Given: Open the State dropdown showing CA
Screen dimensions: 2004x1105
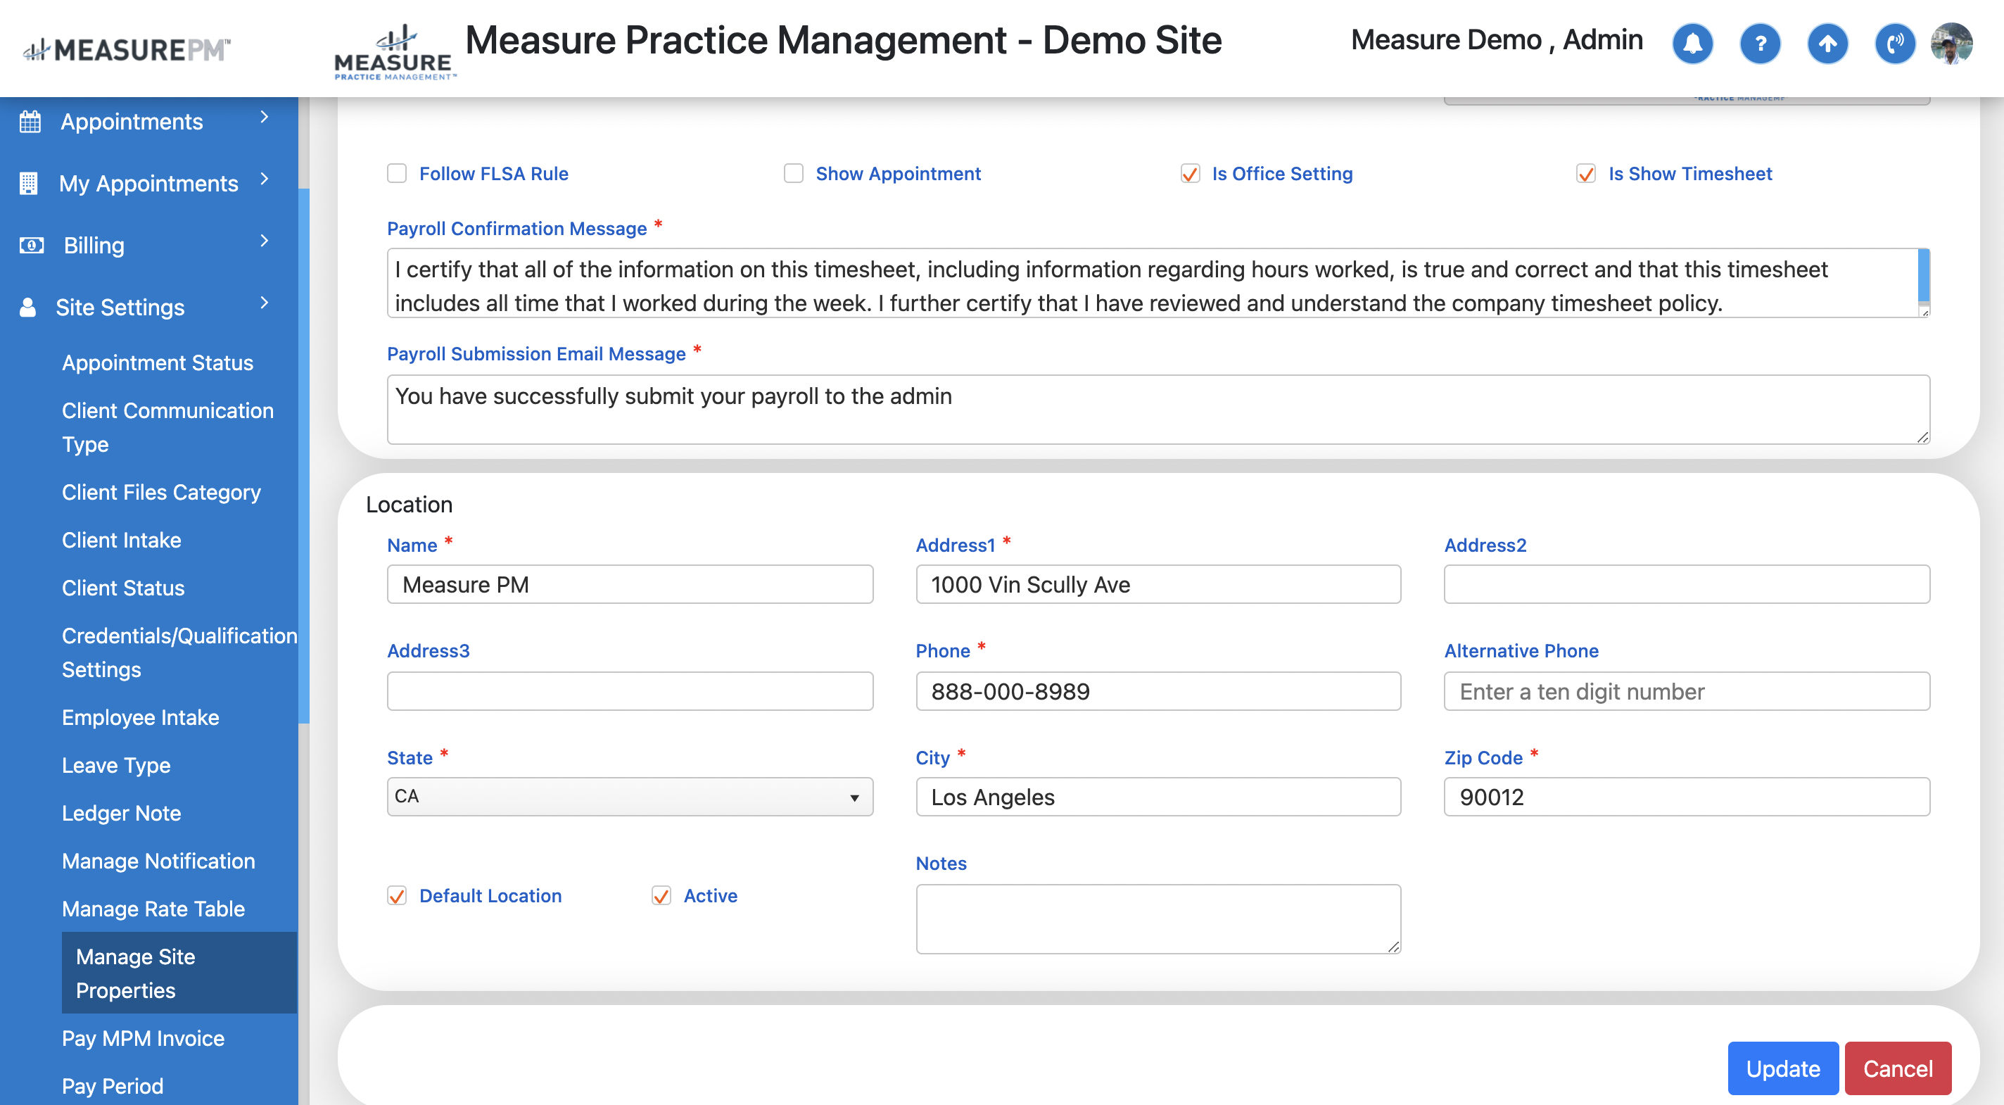Looking at the screenshot, I should (629, 796).
